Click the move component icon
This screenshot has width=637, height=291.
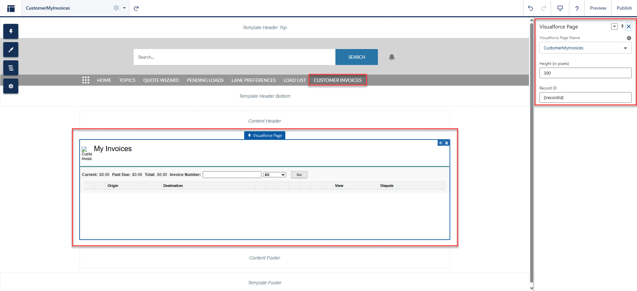[441, 143]
